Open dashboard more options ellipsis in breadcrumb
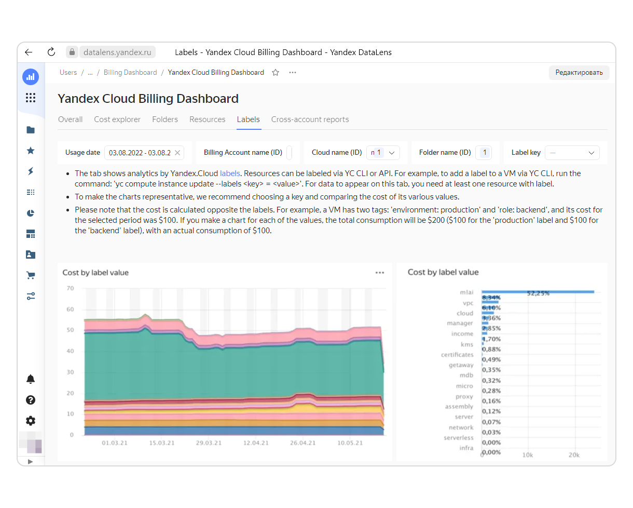This screenshot has width=633, height=508. pyautogui.click(x=293, y=73)
